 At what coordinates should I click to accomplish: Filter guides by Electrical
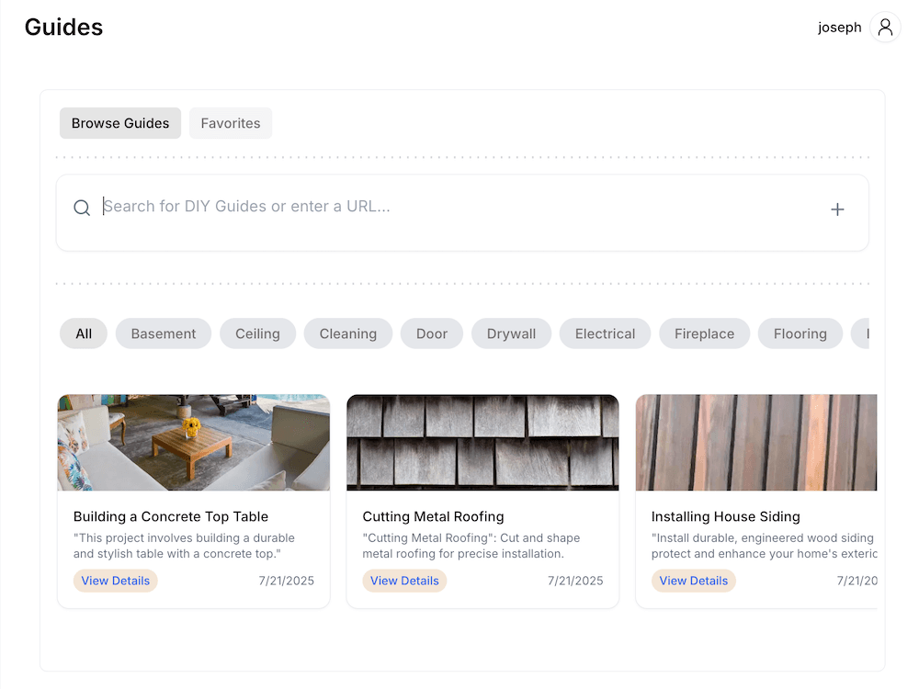[x=604, y=333]
